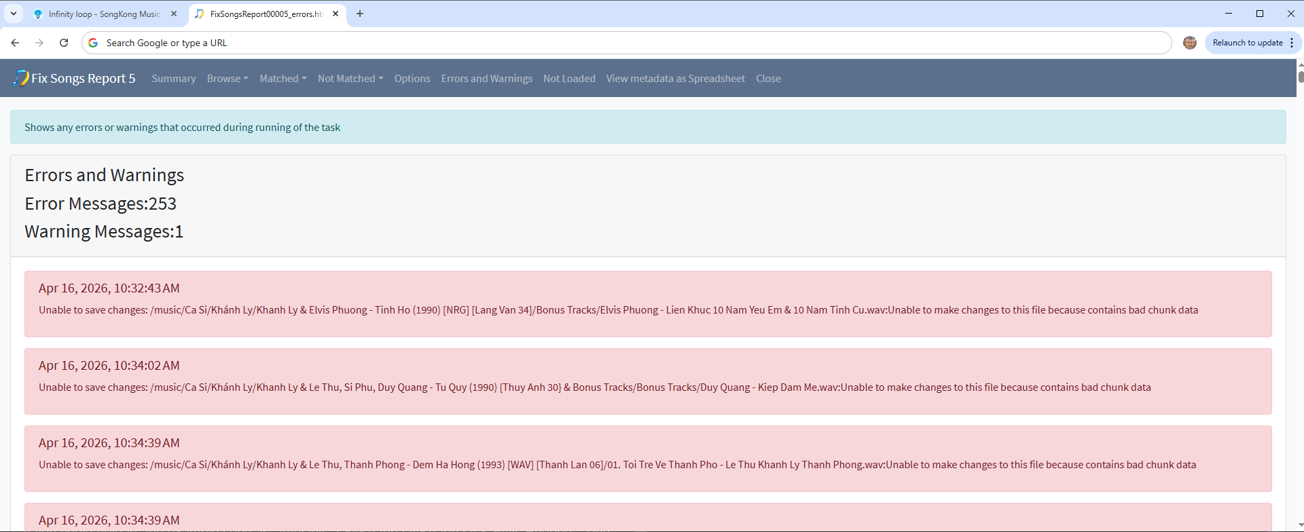Reload the page with refresh icon
The width and height of the screenshot is (1304, 532).
coord(64,43)
